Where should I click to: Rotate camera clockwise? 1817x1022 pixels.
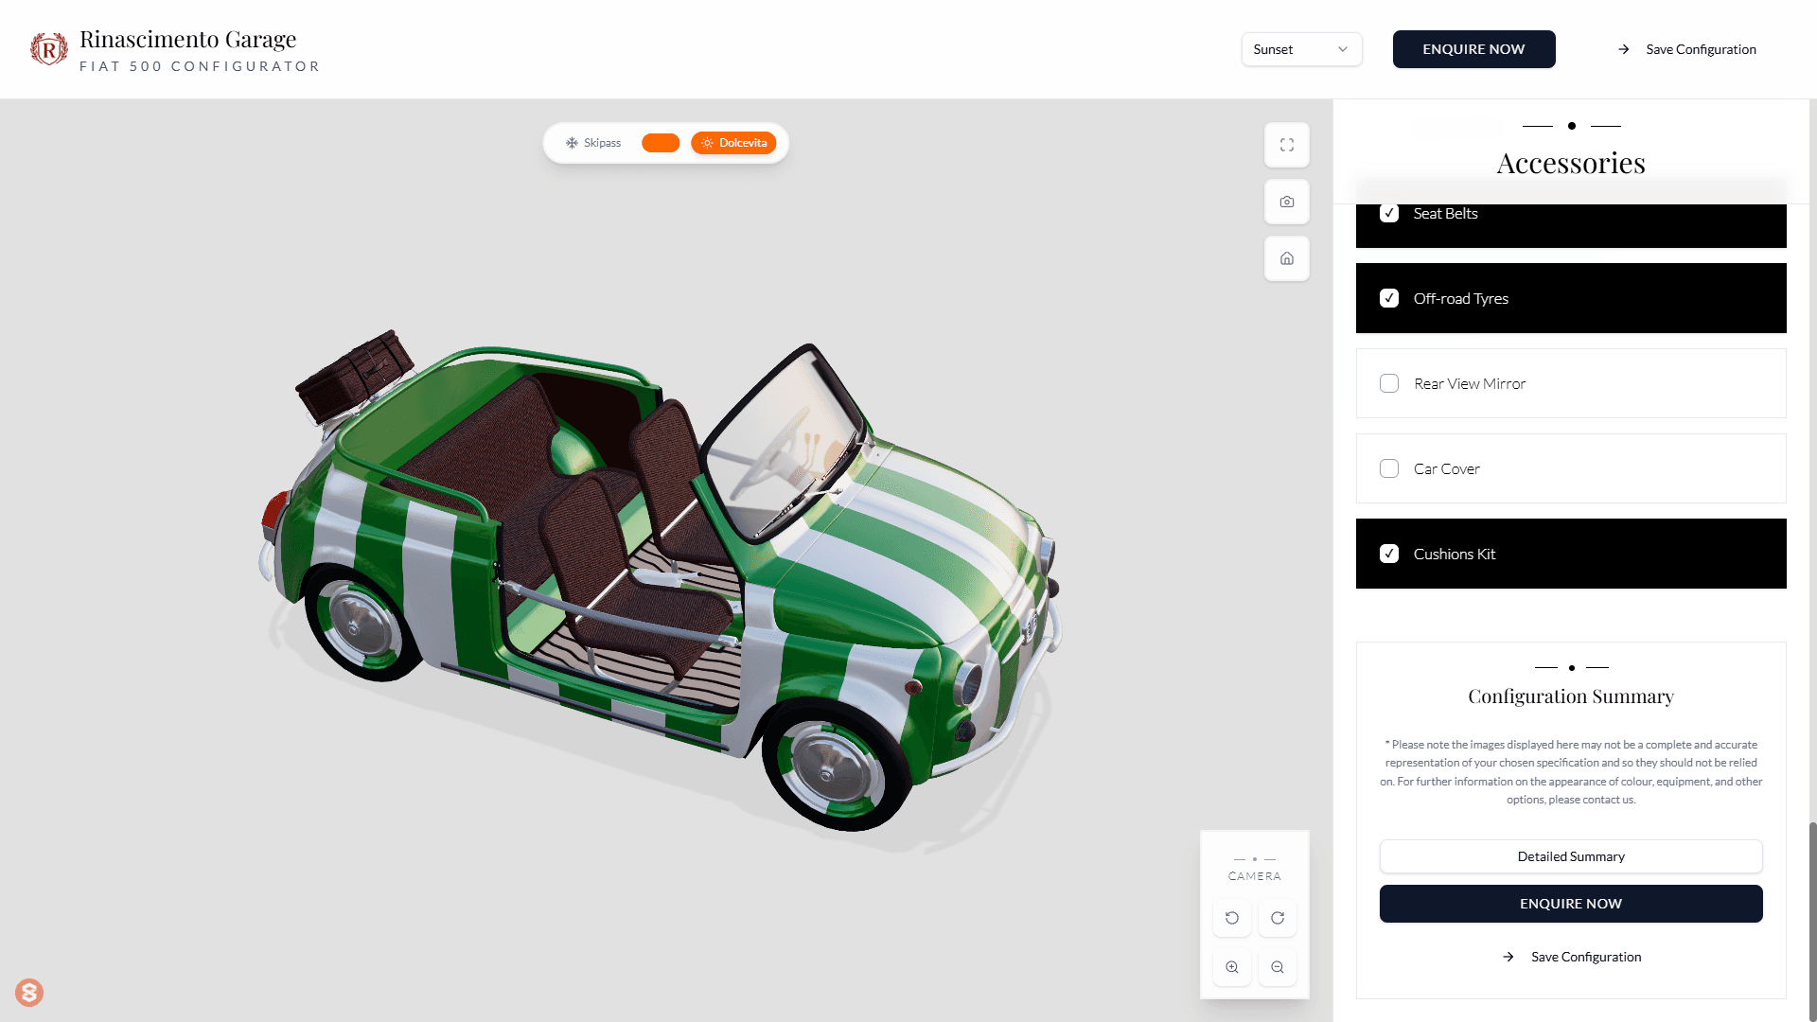click(1277, 918)
